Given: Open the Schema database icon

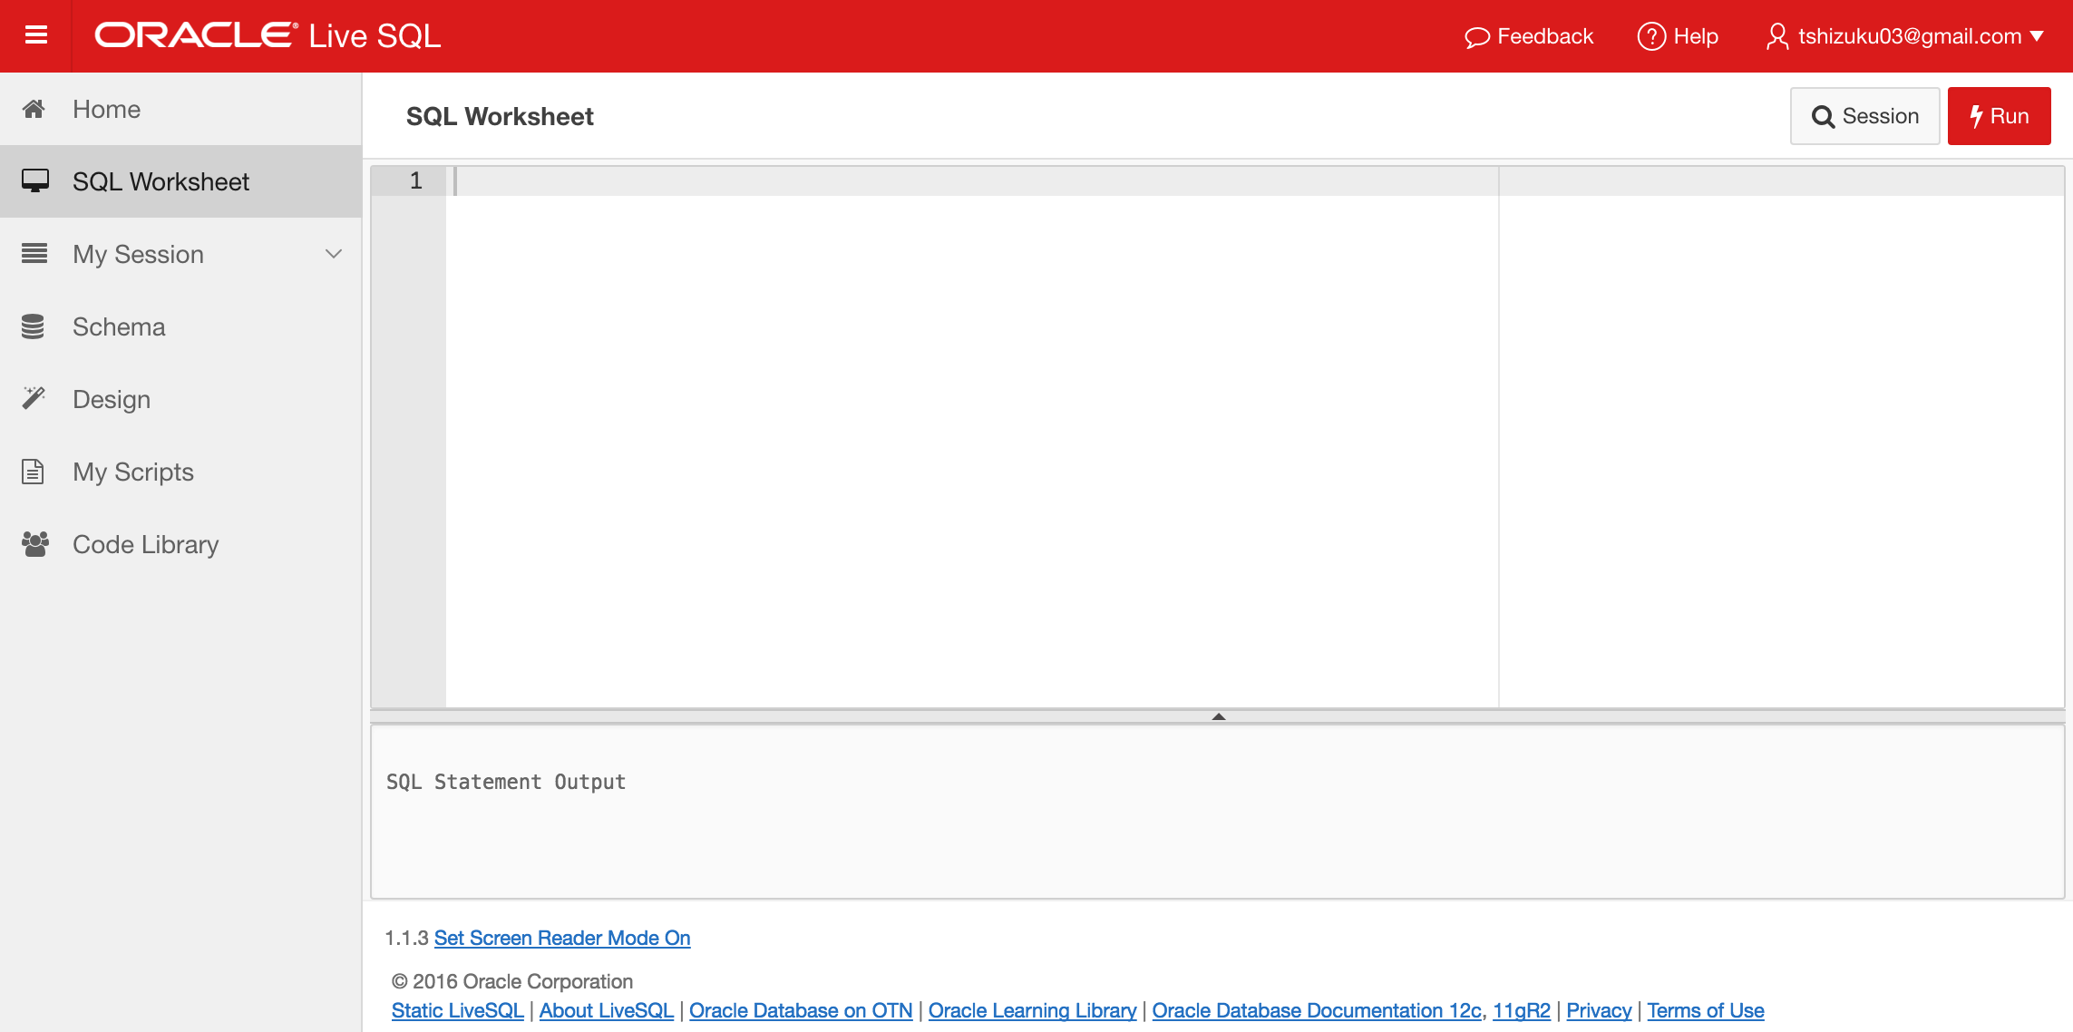Looking at the screenshot, I should (x=34, y=326).
